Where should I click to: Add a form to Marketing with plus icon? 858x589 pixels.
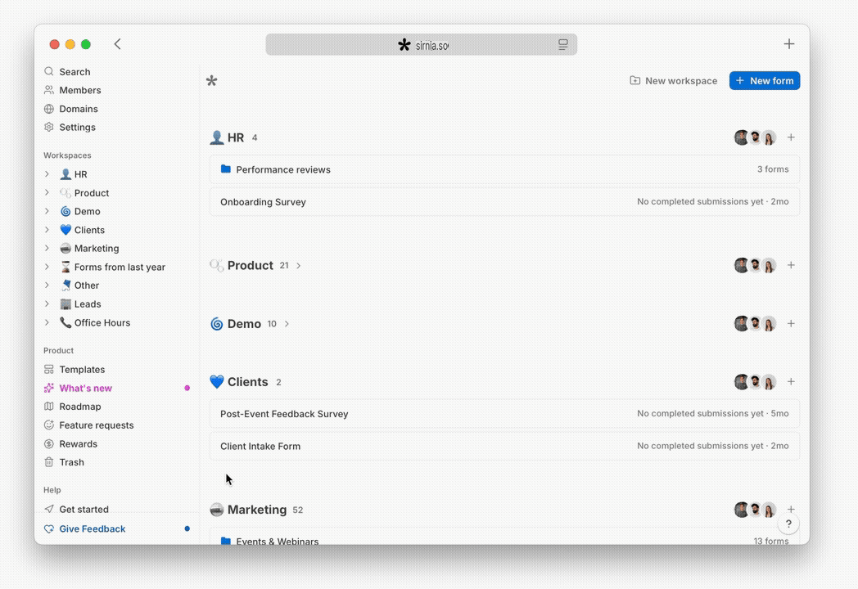[x=791, y=509]
